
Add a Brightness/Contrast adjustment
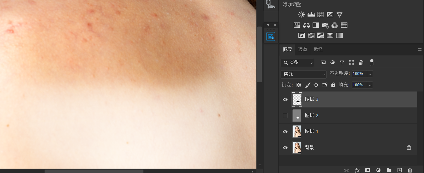pyautogui.click(x=302, y=14)
